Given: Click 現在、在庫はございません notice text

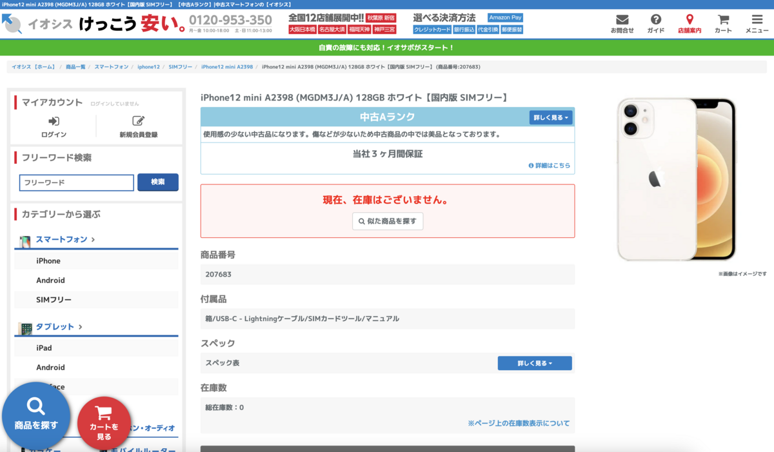Looking at the screenshot, I should click(386, 200).
